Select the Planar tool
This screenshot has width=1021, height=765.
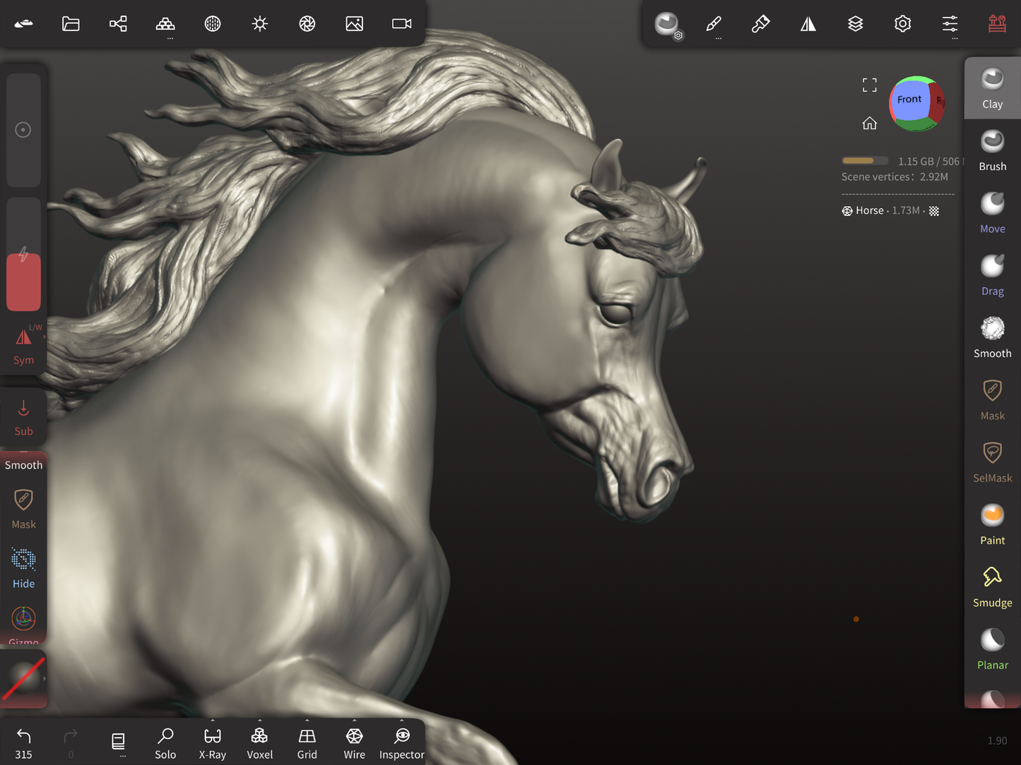pyautogui.click(x=992, y=649)
